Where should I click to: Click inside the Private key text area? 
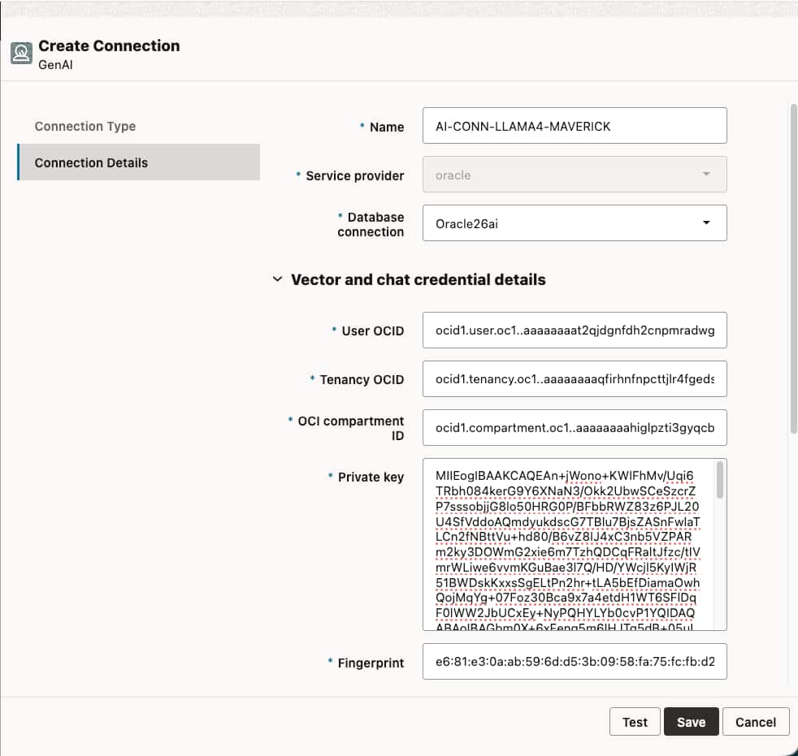point(569,544)
